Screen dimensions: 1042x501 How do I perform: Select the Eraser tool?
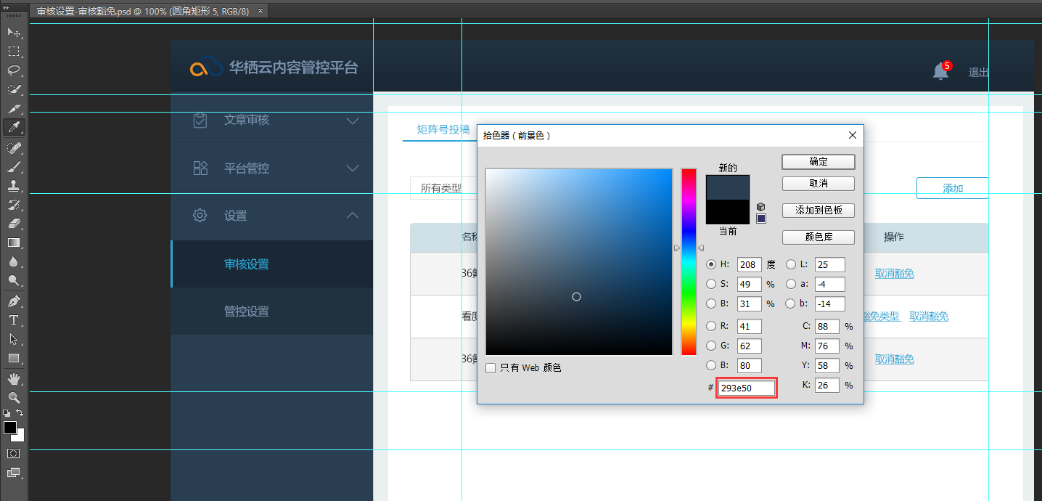tap(14, 223)
